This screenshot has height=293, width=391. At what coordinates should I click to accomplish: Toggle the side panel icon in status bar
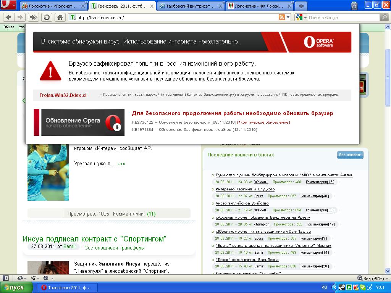(5, 278)
